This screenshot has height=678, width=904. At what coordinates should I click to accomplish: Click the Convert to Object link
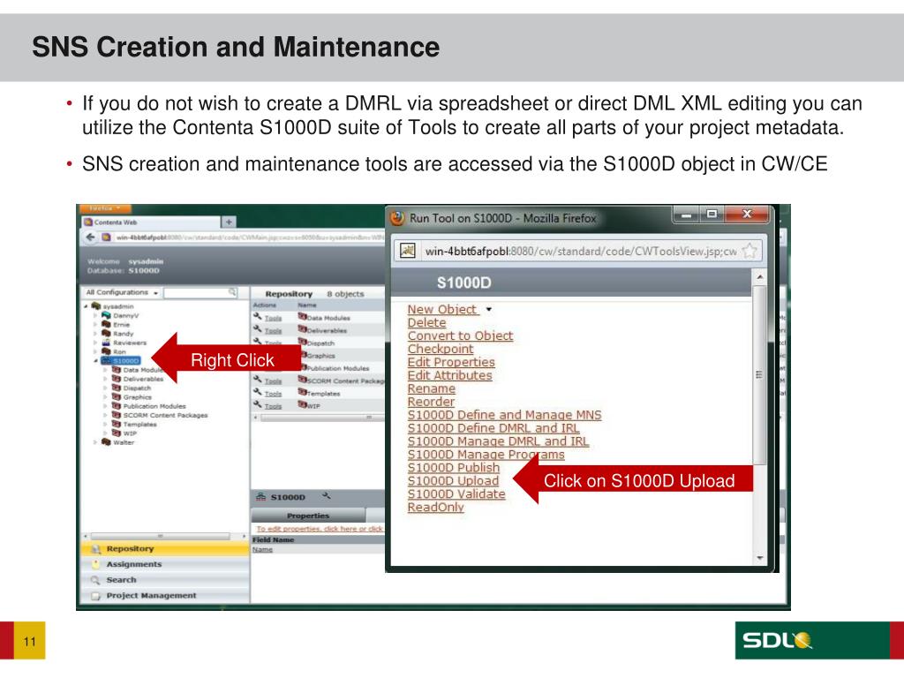460,335
